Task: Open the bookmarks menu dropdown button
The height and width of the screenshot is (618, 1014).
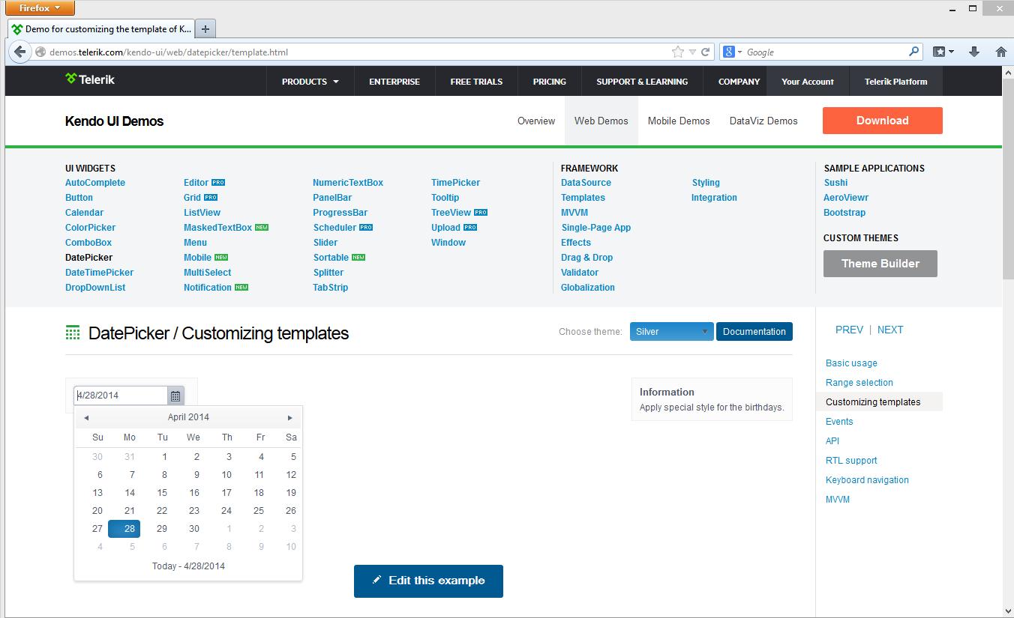Action: pos(943,52)
